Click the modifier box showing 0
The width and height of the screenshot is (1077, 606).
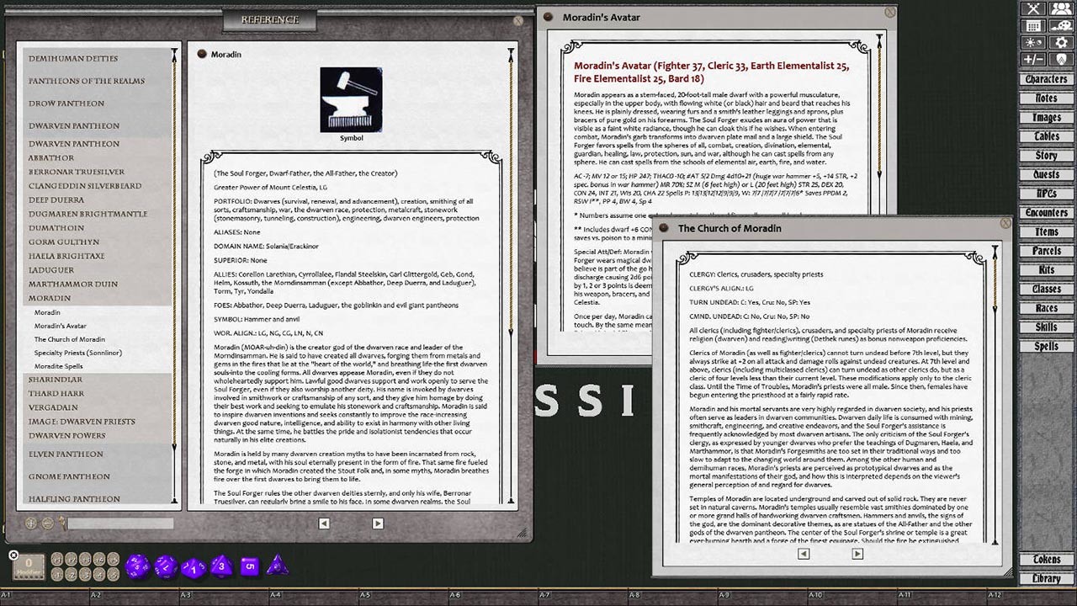[28, 566]
